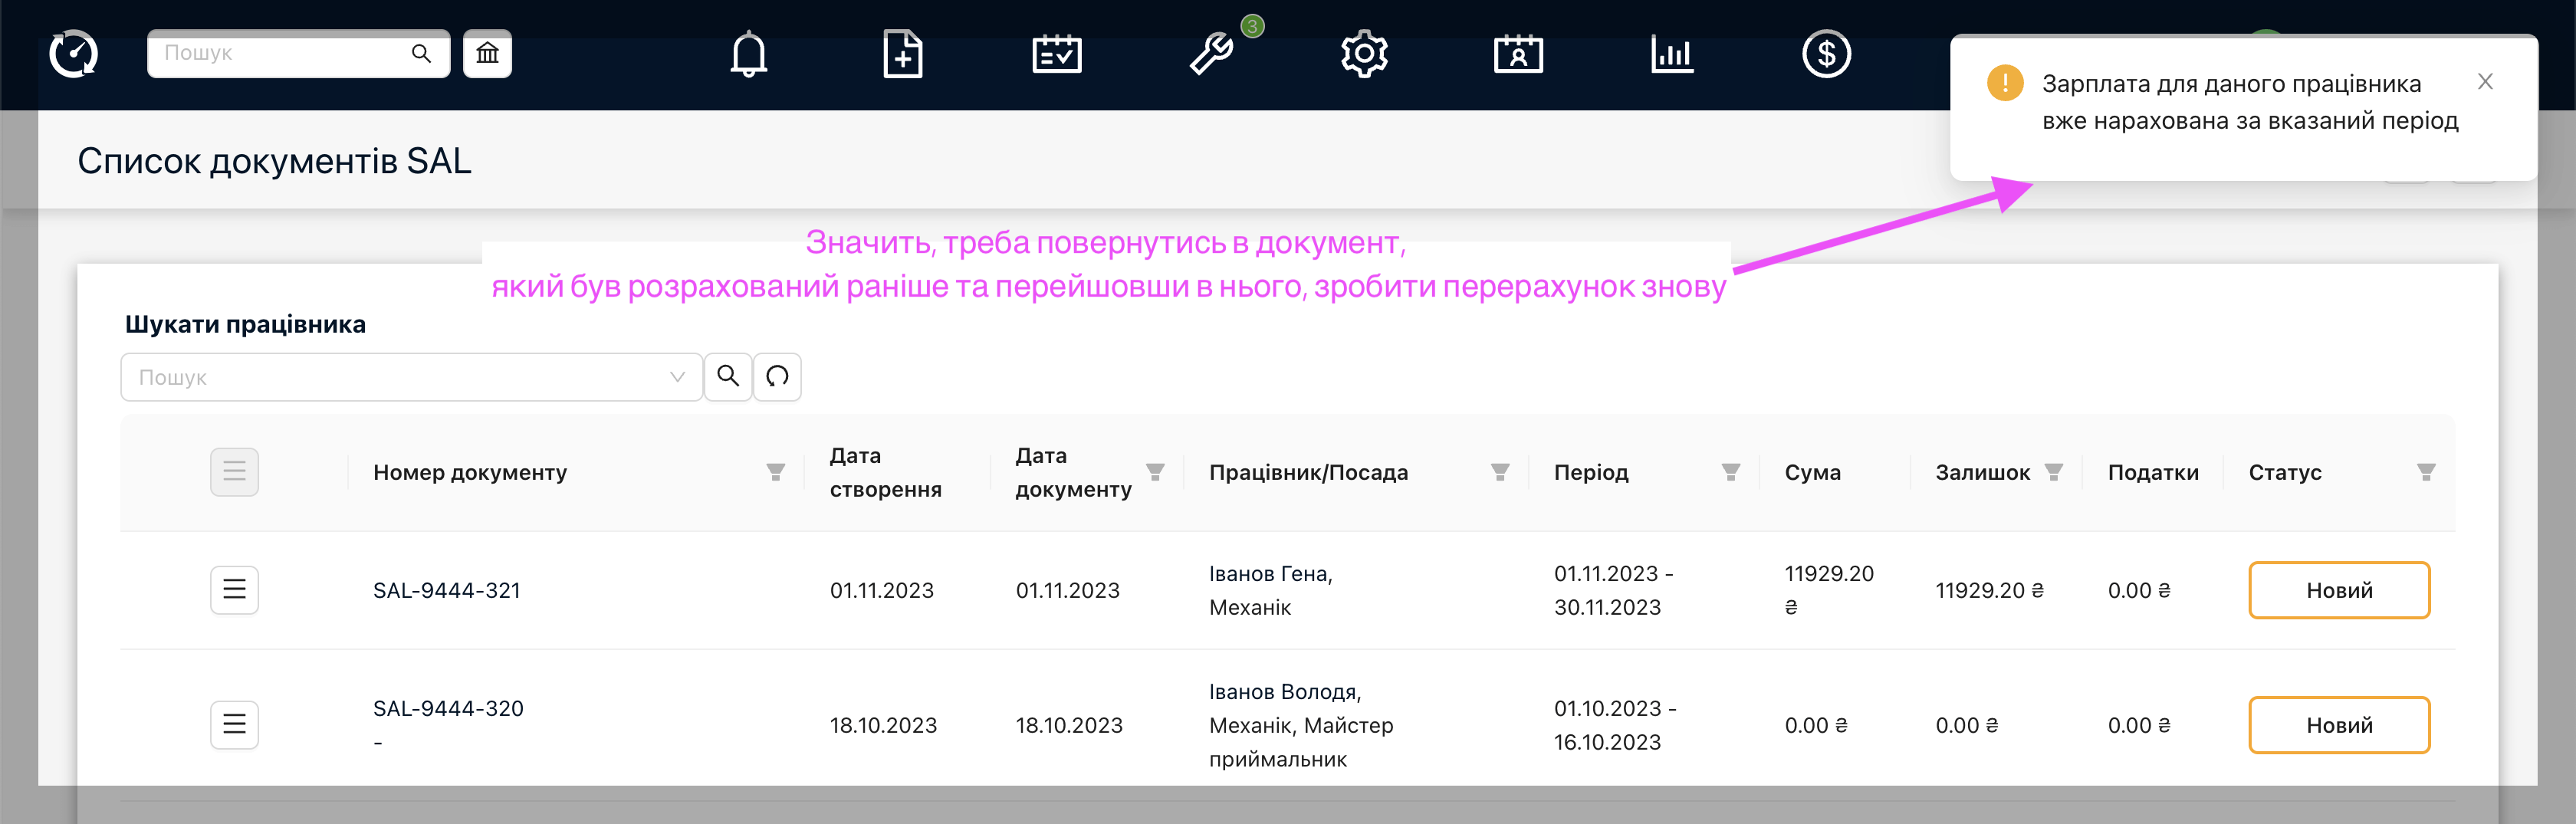Open row menu for SAL-9444-321
Viewport: 2576px width, 824px height.
(x=234, y=590)
